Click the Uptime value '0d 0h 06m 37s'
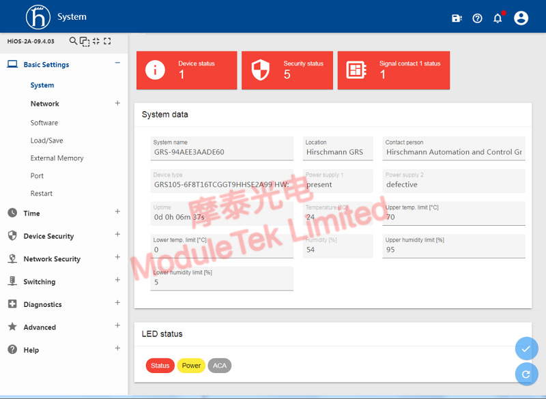This screenshot has height=399, width=546. click(x=179, y=217)
